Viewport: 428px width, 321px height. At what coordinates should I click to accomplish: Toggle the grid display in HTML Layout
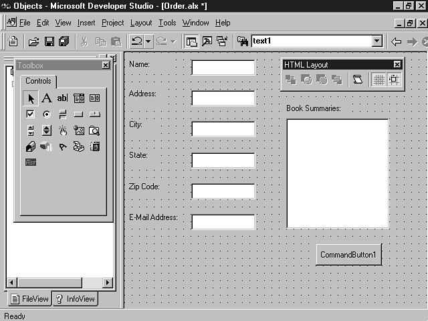coord(379,80)
